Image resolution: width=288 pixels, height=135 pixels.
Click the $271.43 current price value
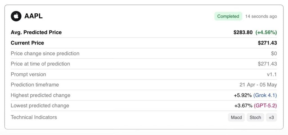pos(267,43)
